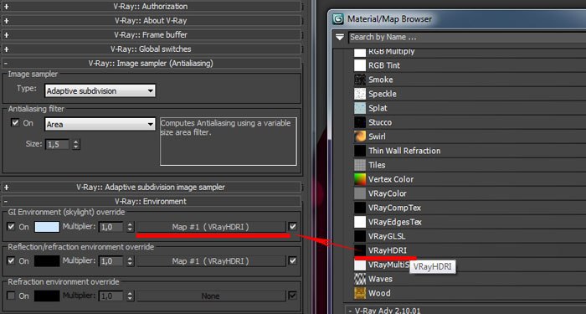
Task: Select the Vertex Color map icon
Action: pos(359,179)
